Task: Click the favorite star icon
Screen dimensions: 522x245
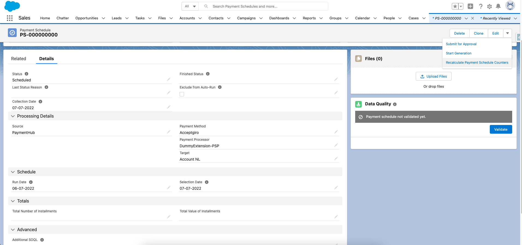Action: click(x=455, y=6)
